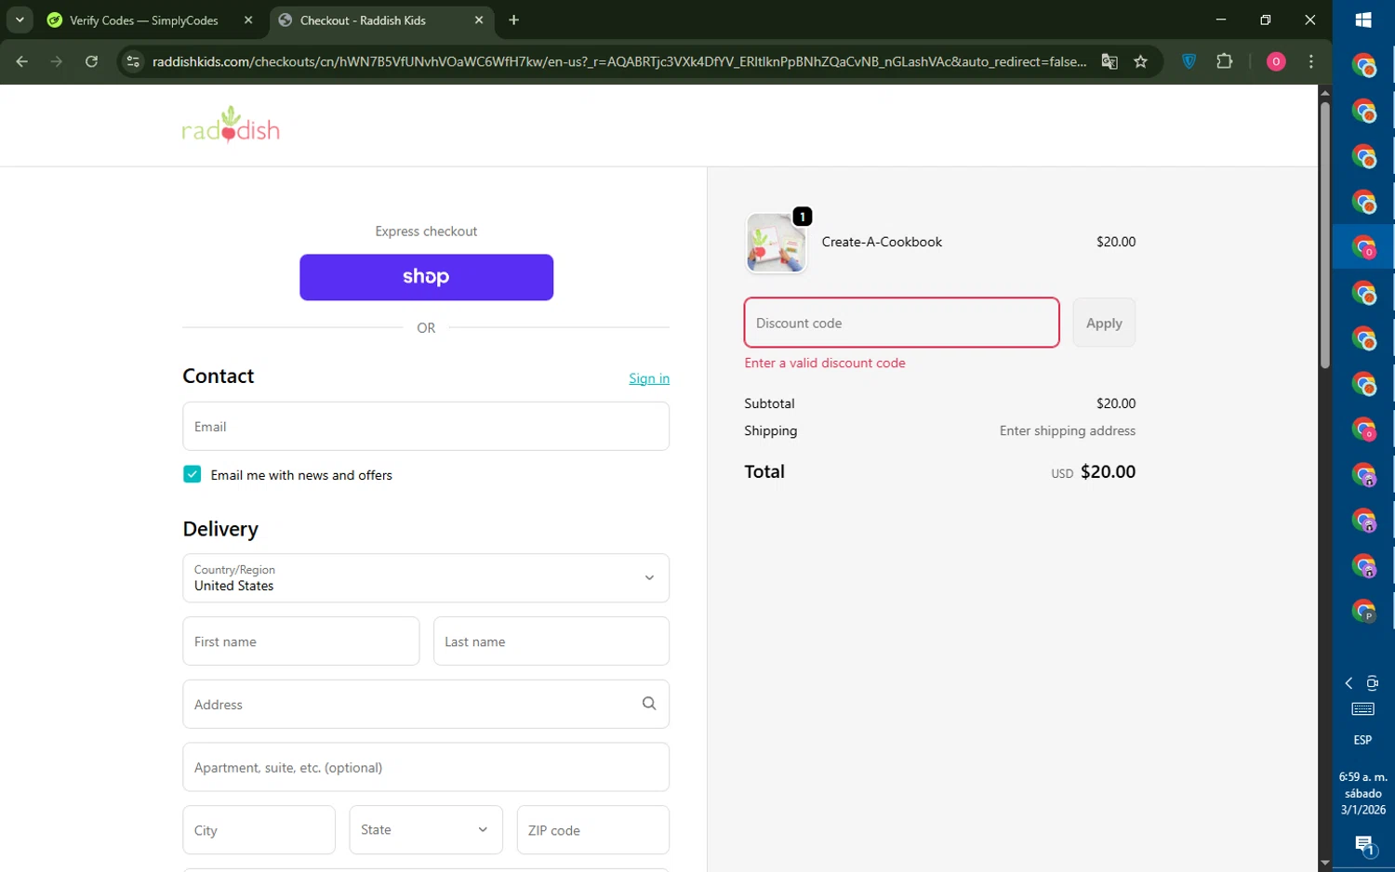The image size is (1395, 872).
Task: Open the Chrome tab search dropdown arrow
Action: (20, 20)
